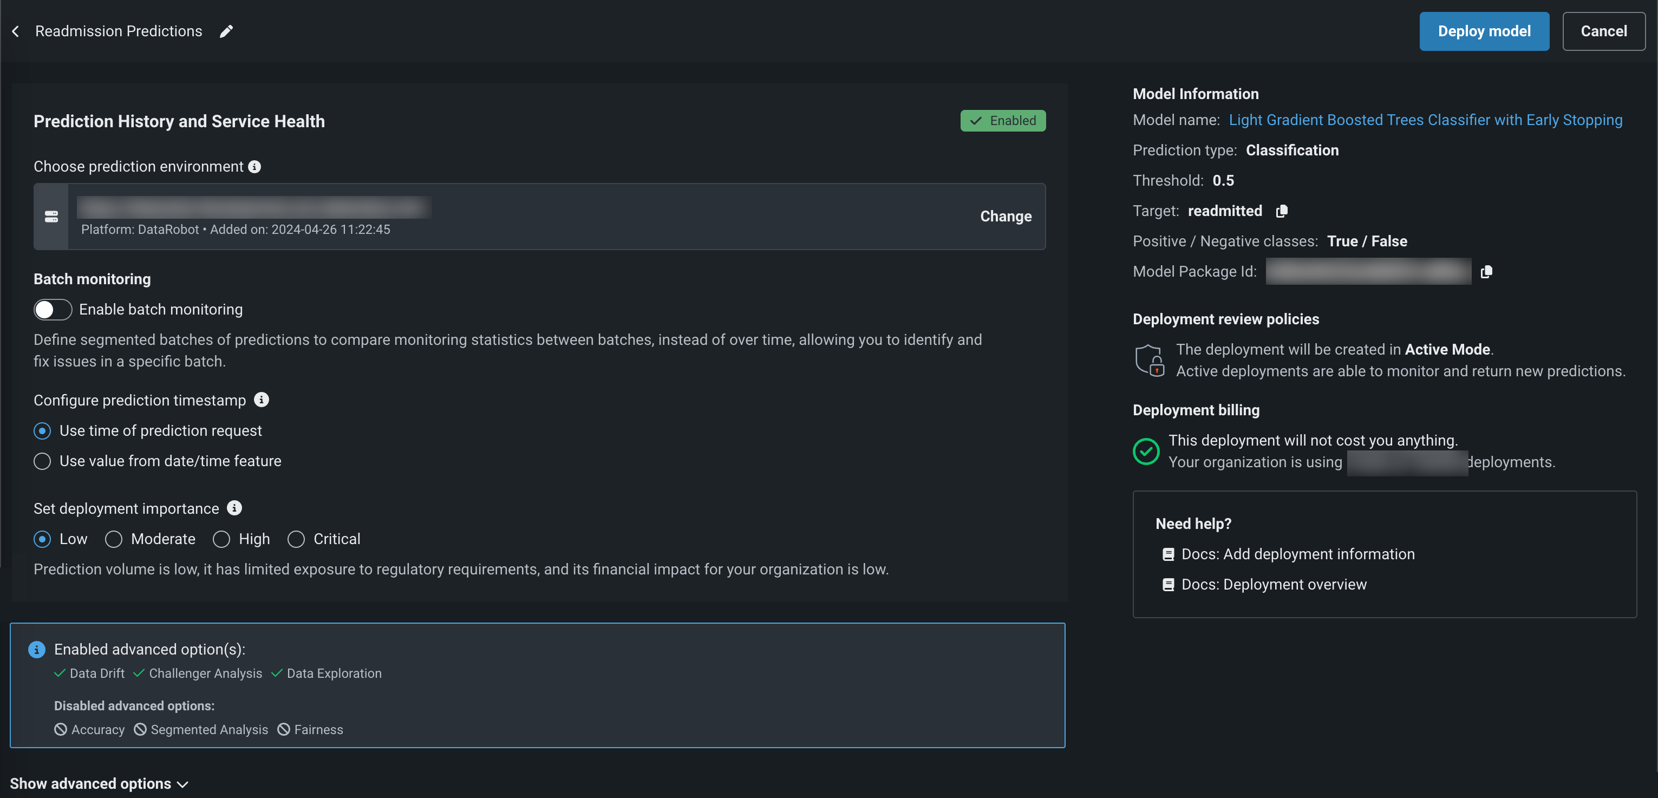Copy the Model Package Id

point(1486,272)
